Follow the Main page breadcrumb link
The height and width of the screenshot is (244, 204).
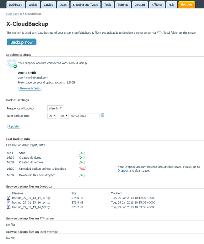[13, 14]
